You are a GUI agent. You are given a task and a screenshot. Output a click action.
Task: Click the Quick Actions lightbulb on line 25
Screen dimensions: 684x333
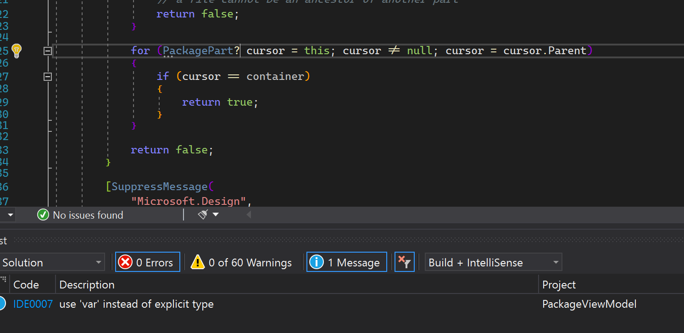point(17,51)
